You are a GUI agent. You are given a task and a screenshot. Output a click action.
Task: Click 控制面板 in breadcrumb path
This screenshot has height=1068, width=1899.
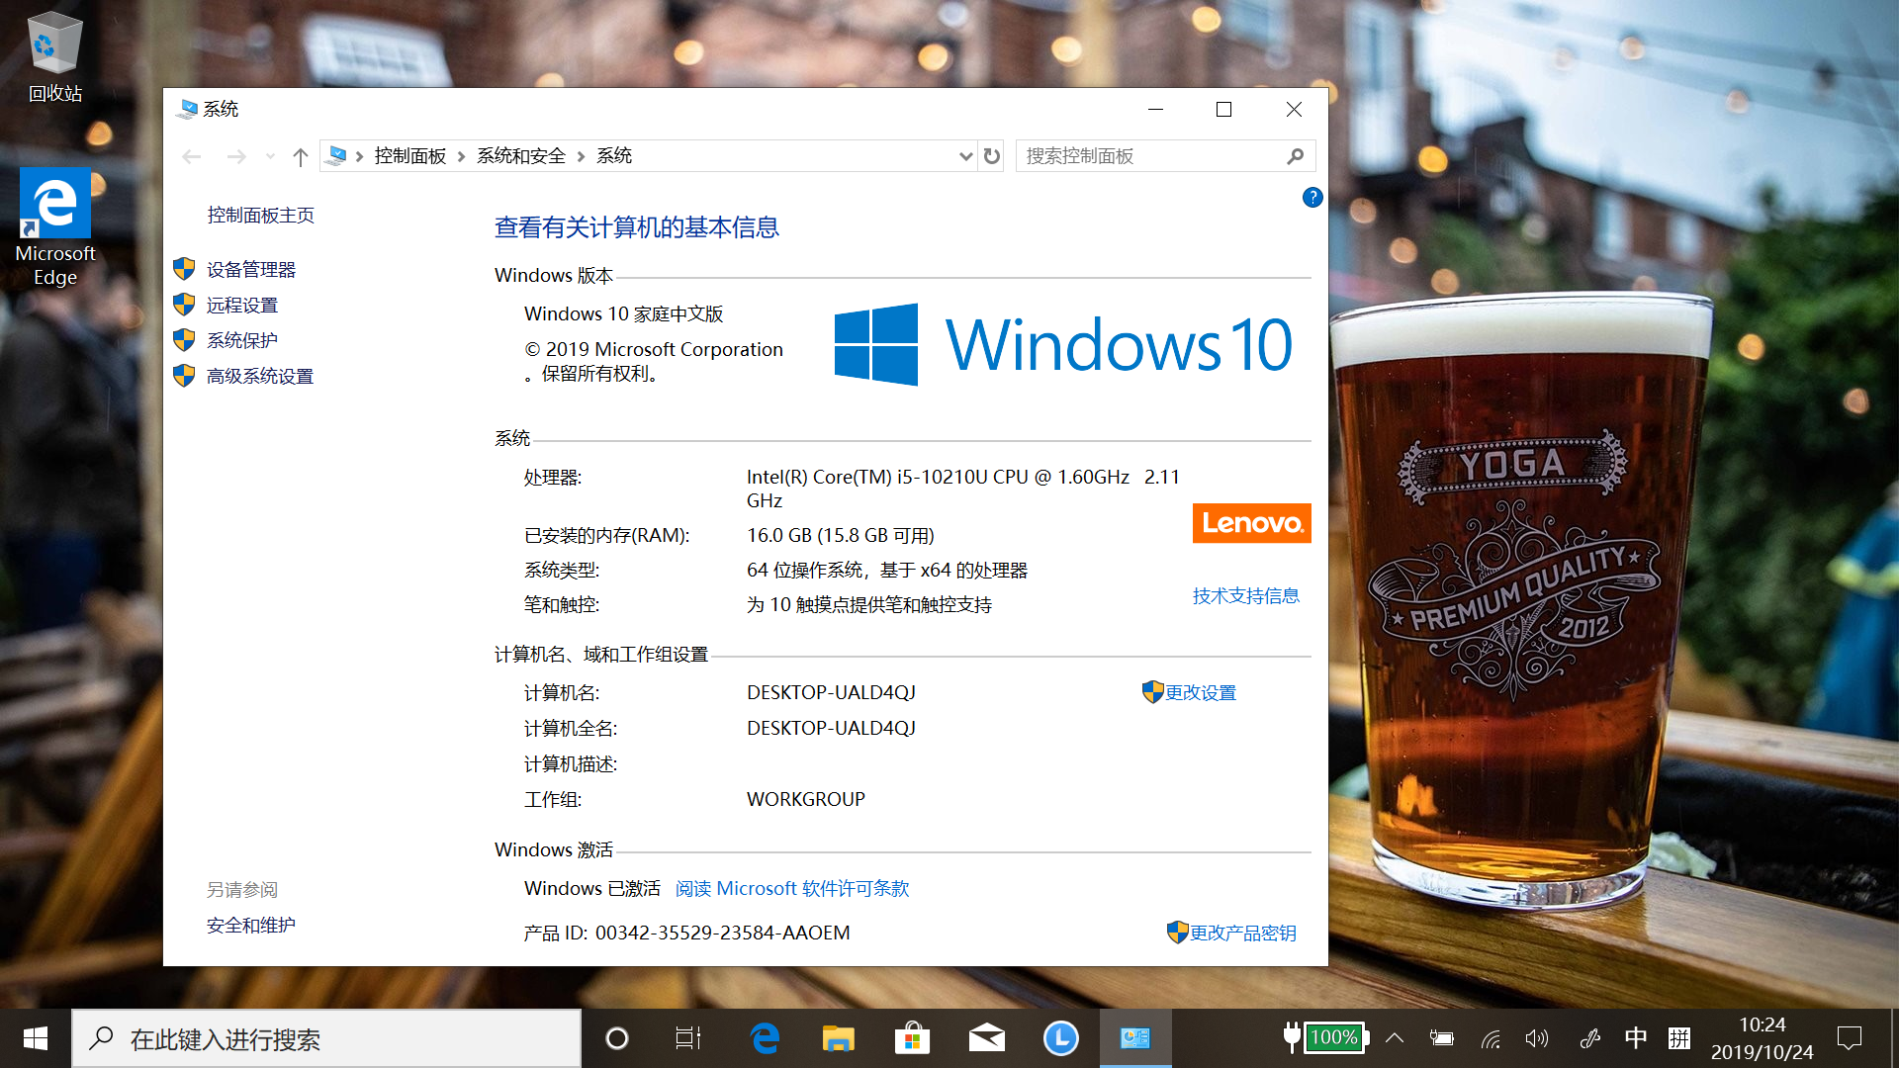[410, 156]
